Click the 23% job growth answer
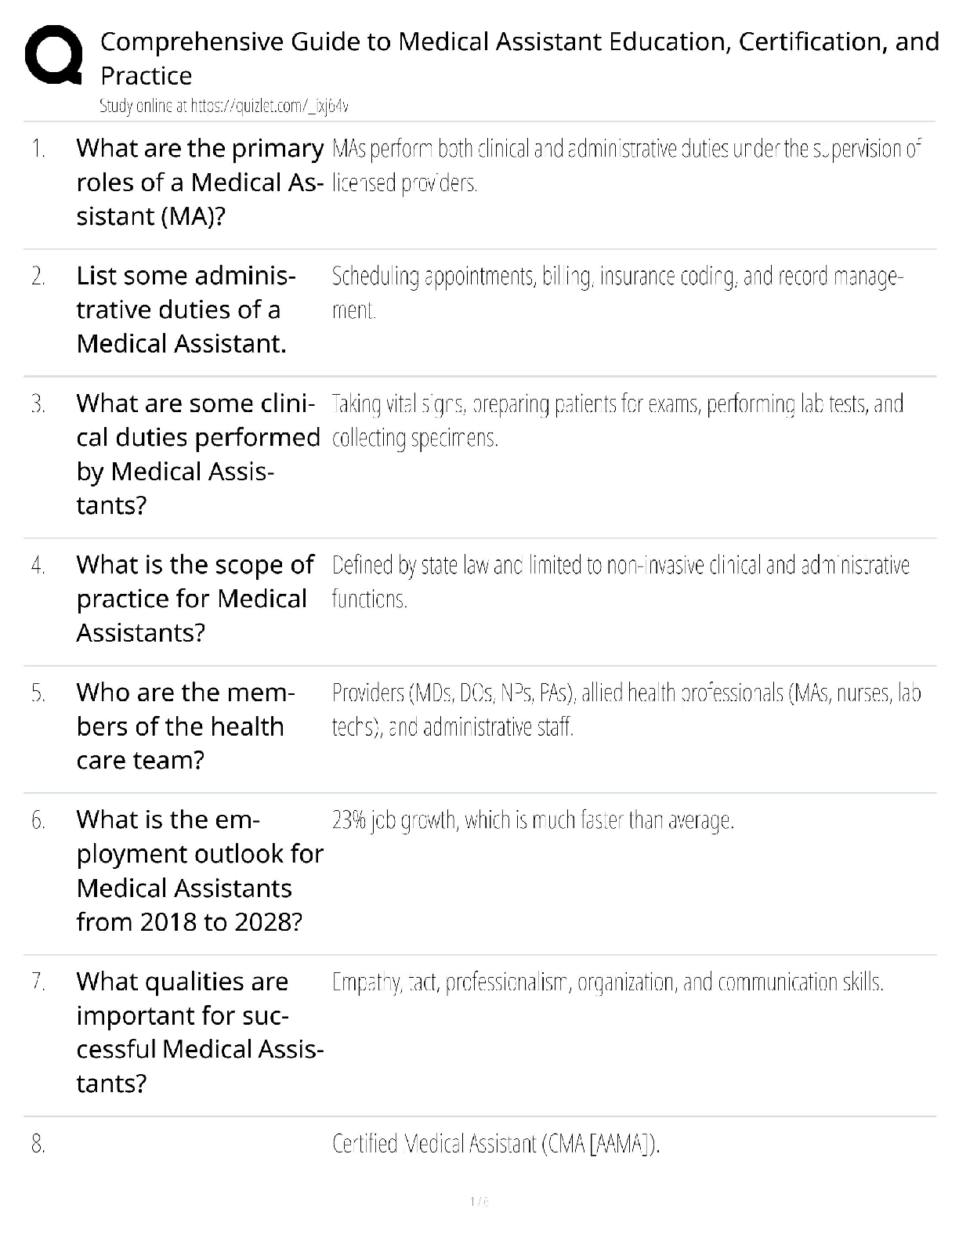This screenshot has height=1241, width=959. 533,820
